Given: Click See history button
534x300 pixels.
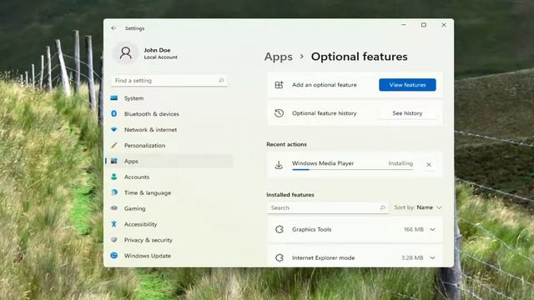Looking at the screenshot, I should pos(407,113).
